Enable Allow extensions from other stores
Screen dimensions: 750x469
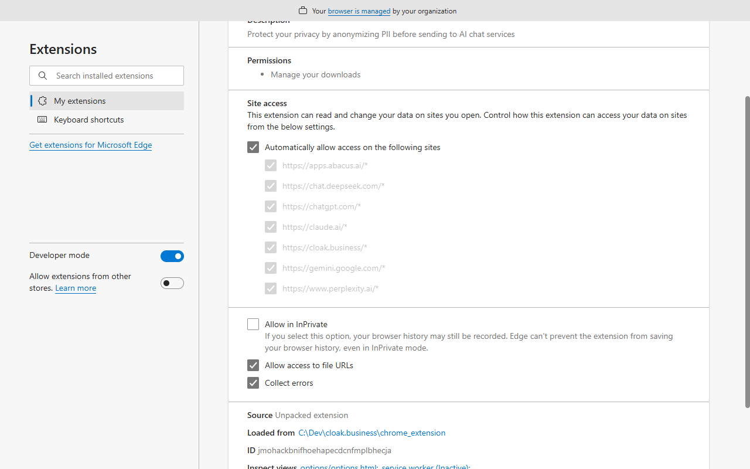tap(172, 283)
